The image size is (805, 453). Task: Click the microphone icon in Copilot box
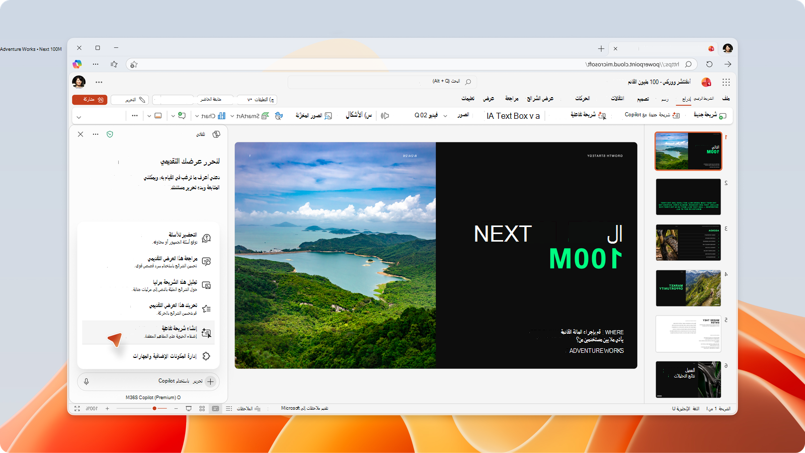[x=87, y=382]
